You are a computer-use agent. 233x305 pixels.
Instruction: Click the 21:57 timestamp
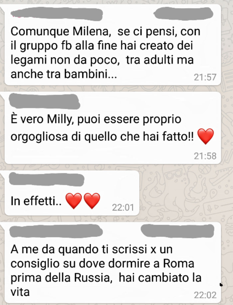click(x=205, y=77)
